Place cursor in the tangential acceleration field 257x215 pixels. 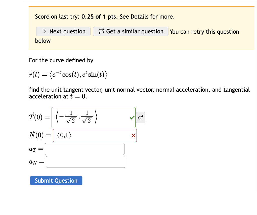pos(84,149)
